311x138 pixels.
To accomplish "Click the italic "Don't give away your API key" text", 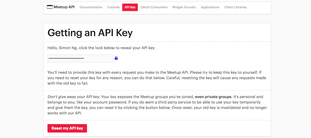I will (x=73, y=97).
